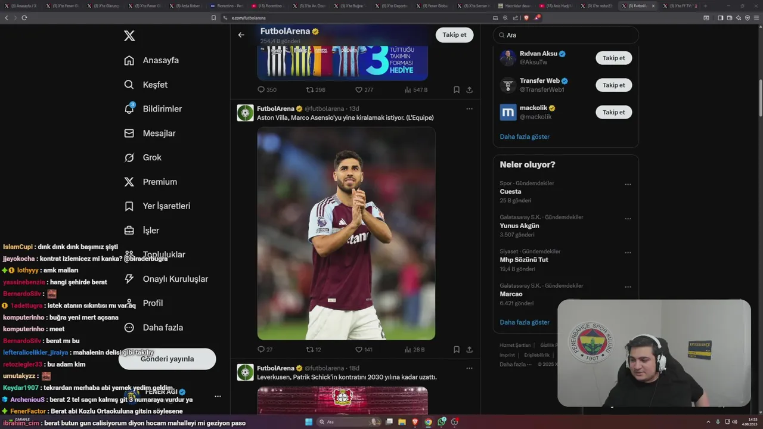The width and height of the screenshot is (763, 429).
Task: Open WhatsApp from the taskbar
Action: coord(441,422)
